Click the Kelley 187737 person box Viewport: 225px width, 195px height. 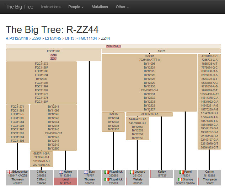tap(161, 174)
